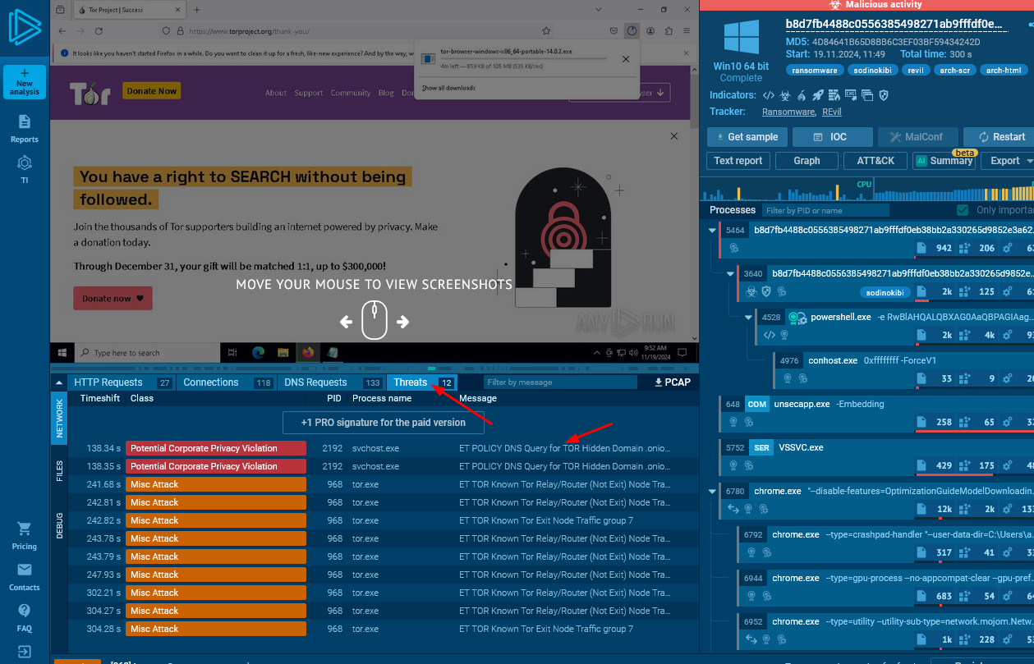Click the Get sample button
The height and width of the screenshot is (664, 1034).
click(x=747, y=137)
